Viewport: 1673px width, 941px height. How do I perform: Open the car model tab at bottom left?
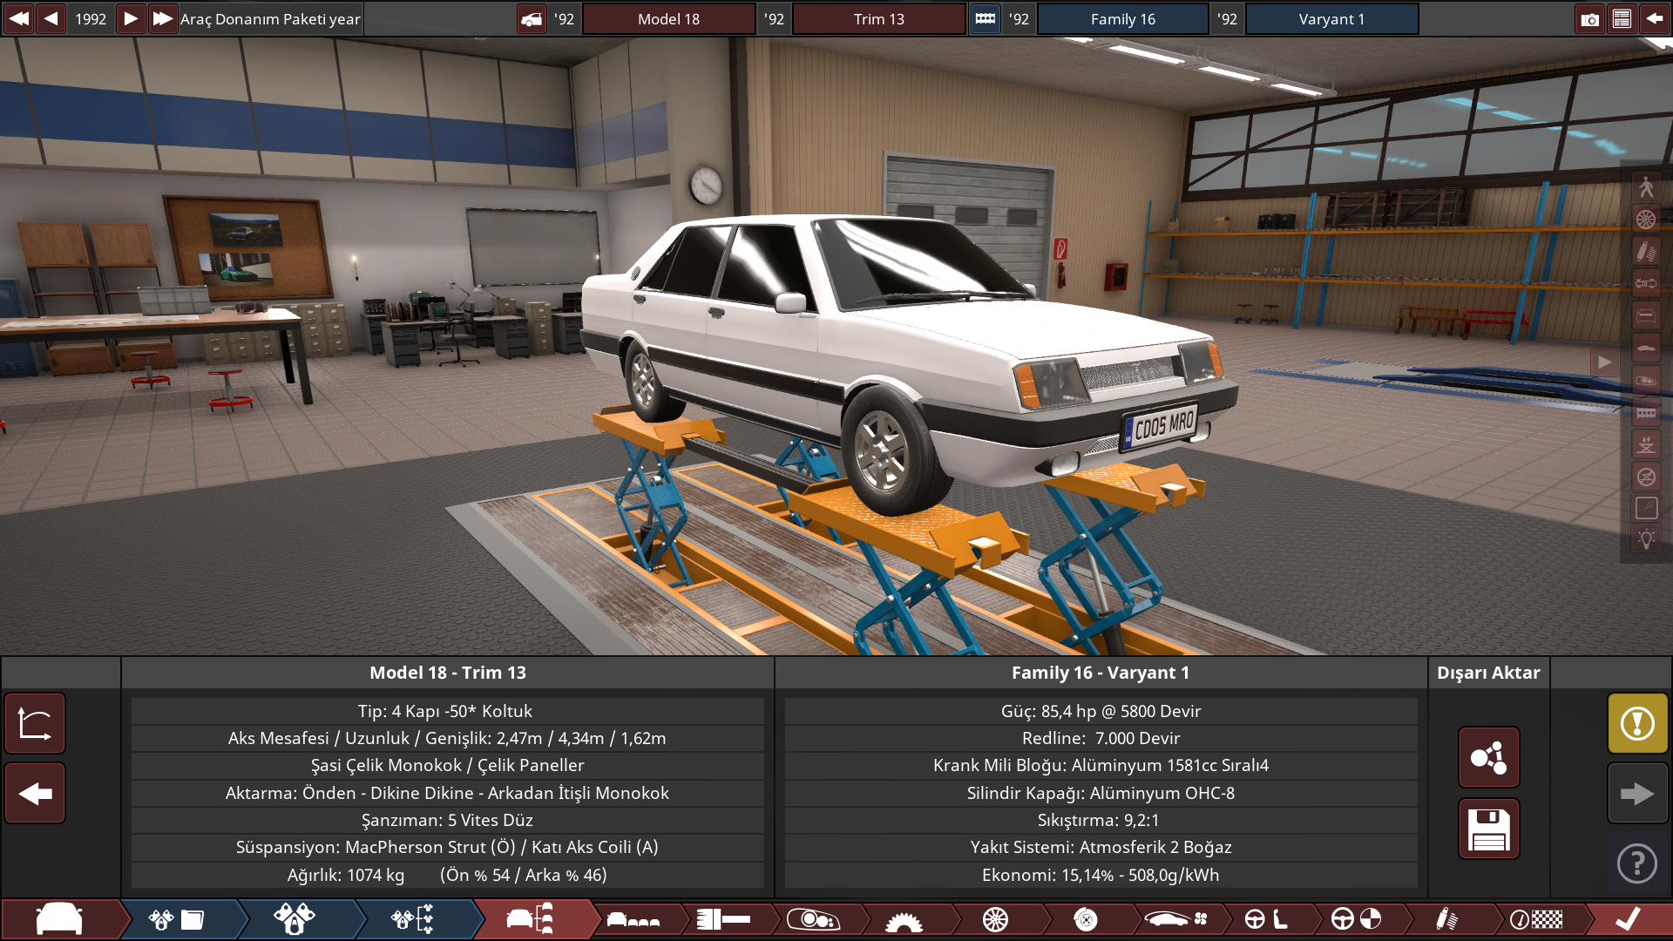(x=59, y=919)
